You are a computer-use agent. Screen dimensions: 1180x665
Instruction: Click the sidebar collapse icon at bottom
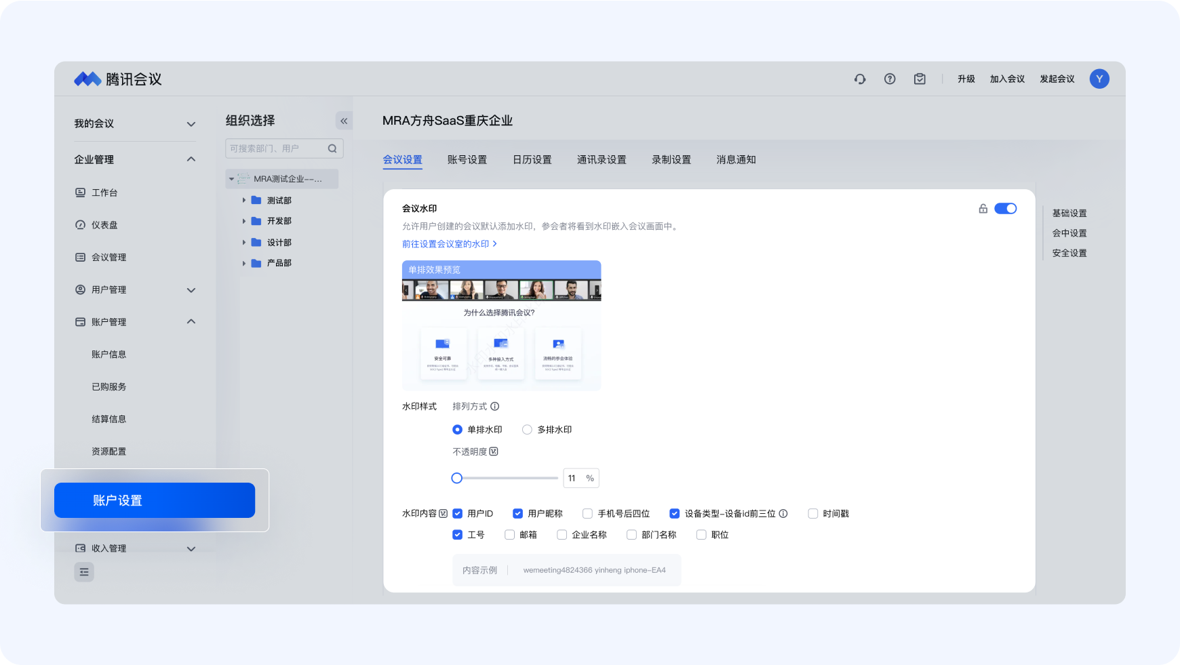[x=84, y=572]
